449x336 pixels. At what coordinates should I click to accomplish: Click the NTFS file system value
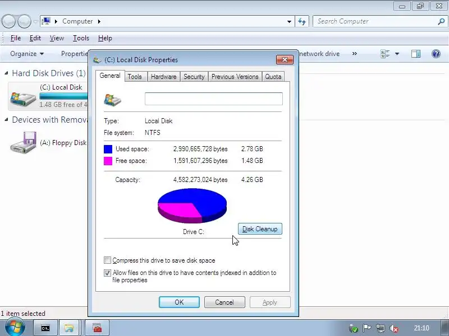(x=152, y=133)
